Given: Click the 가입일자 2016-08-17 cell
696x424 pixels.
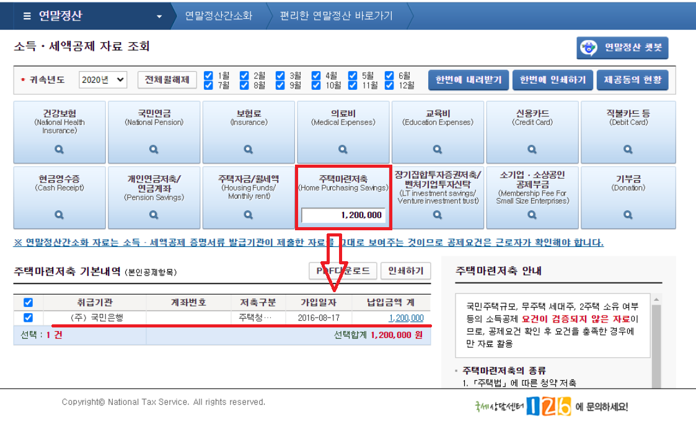Looking at the screenshot, I should coord(319,318).
